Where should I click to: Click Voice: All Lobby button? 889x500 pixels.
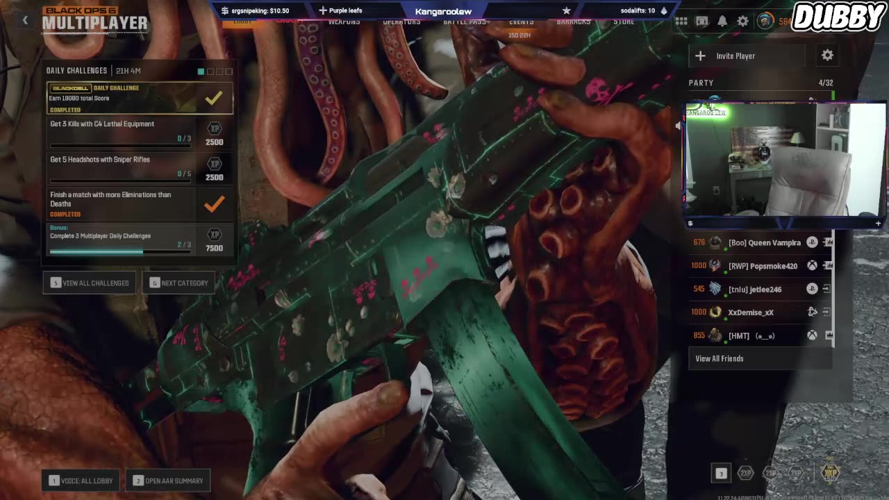[81, 481]
